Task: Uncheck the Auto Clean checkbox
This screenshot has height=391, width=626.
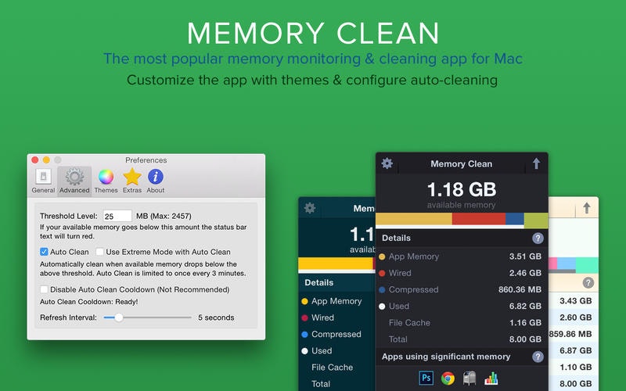Action: pyautogui.click(x=44, y=252)
